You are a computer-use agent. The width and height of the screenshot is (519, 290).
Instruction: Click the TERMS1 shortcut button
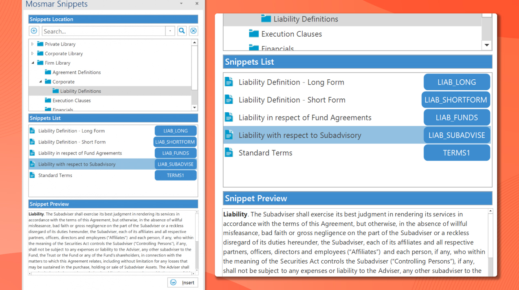point(176,175)
